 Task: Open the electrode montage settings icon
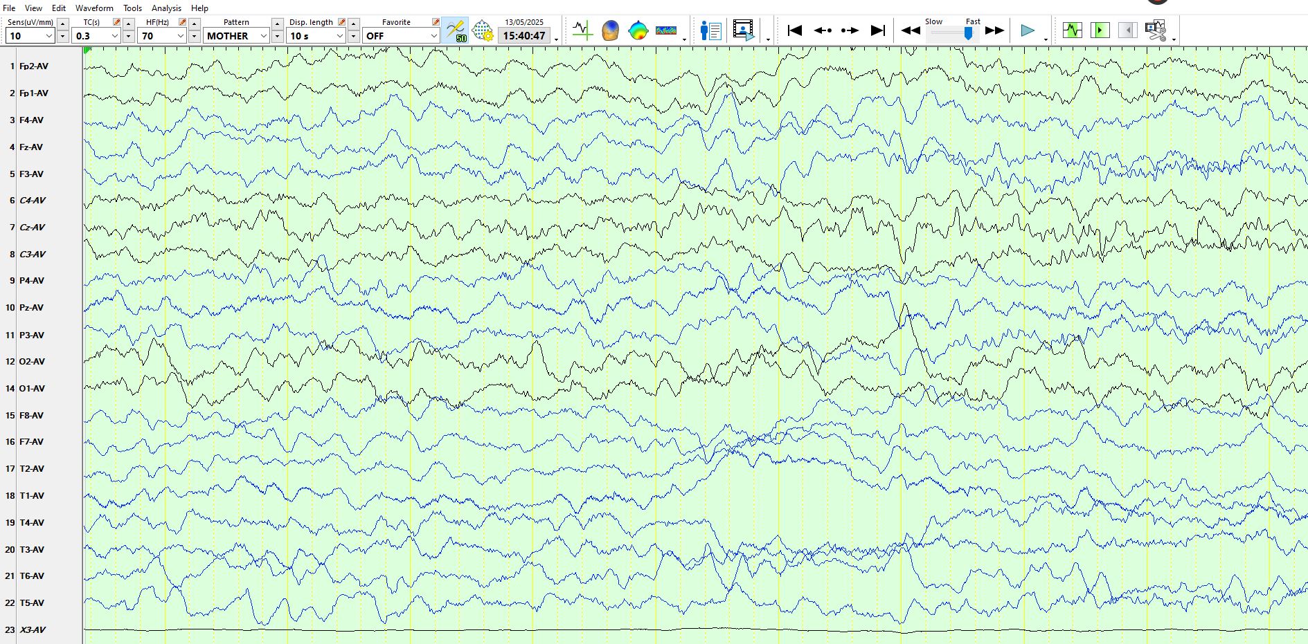(x=483, y=30)
